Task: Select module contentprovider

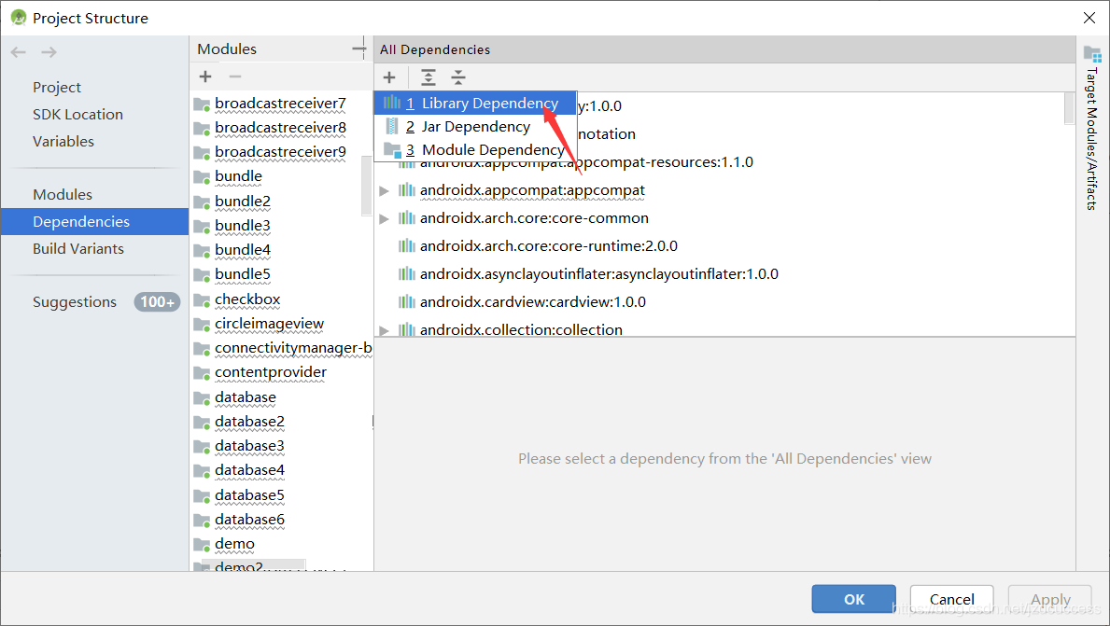Action: [271, 372]
